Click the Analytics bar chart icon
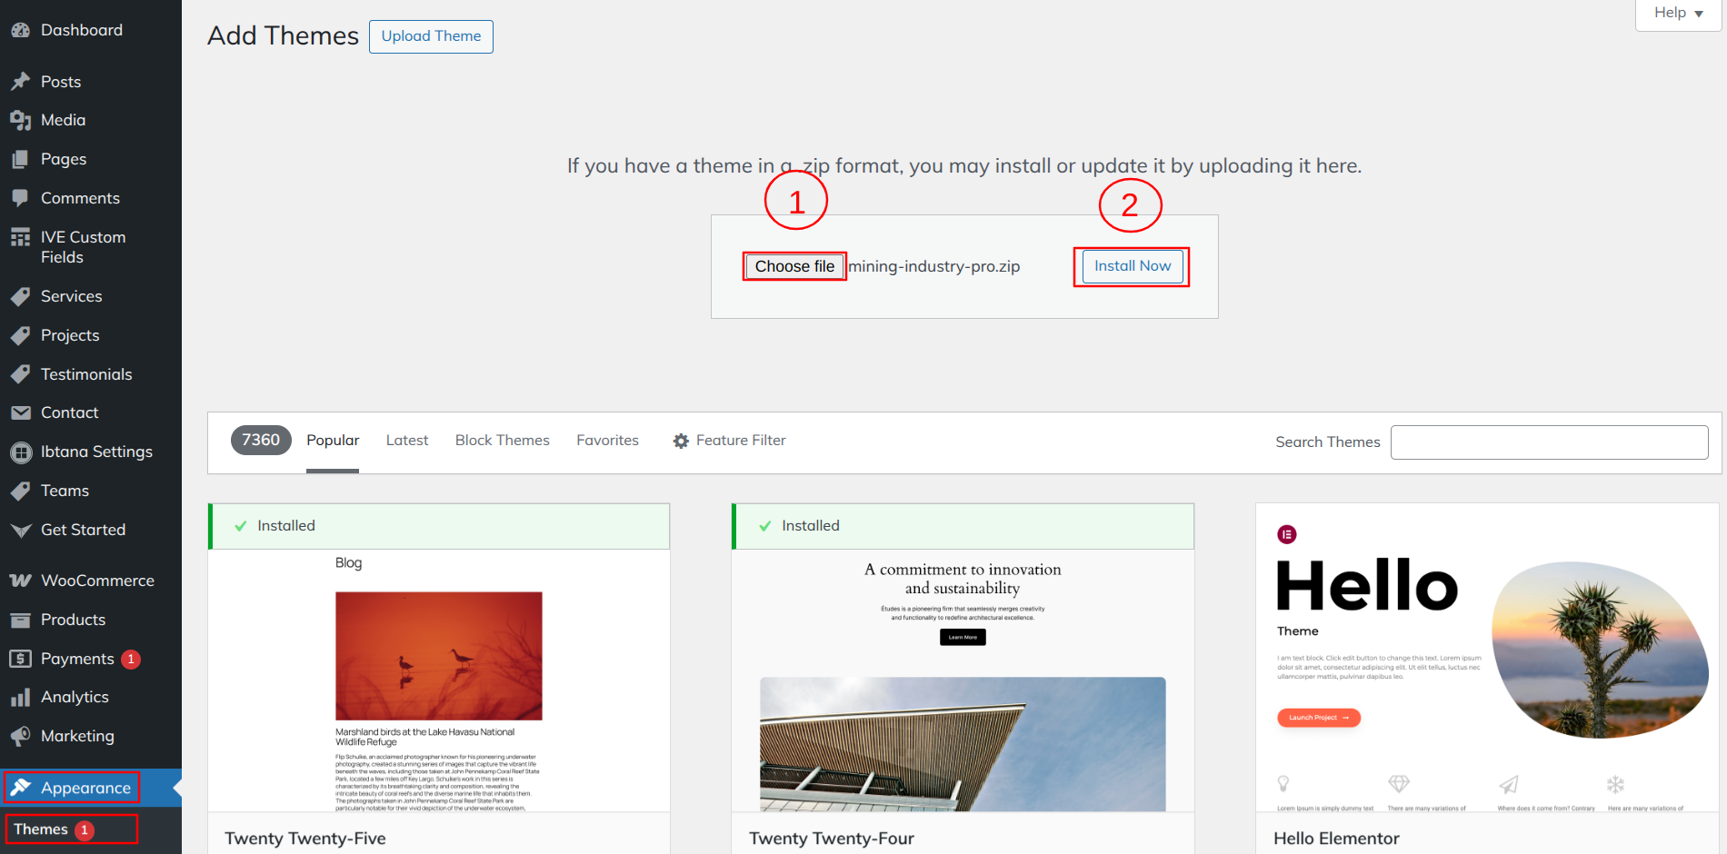Viewport: 1727px width, 854px height. [20, 698]
